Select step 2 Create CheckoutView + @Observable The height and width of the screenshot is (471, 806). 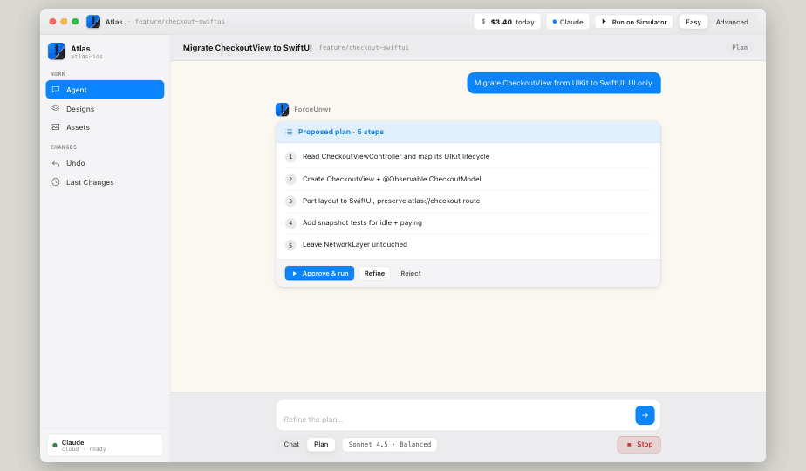[x=468, y=179]
